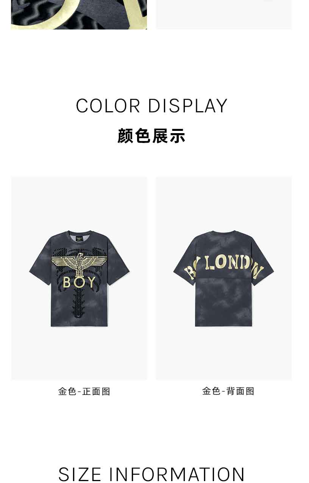
Task: Open cropped dark detail image at top
Action: click(x=79, y=14)
